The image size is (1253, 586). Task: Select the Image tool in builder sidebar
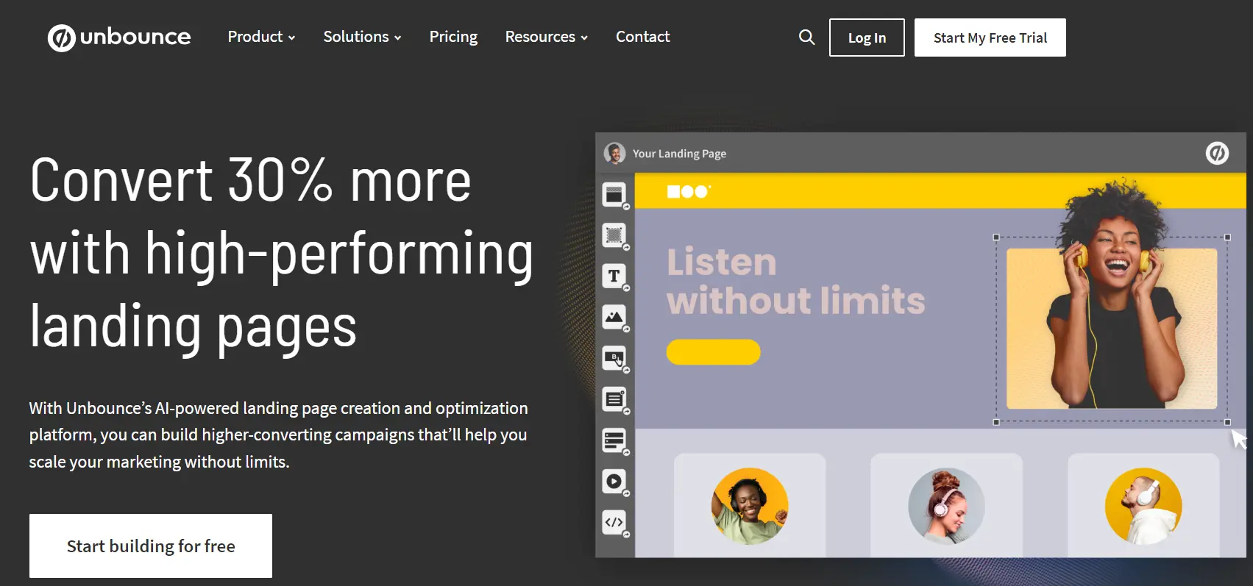click(614, 317)
